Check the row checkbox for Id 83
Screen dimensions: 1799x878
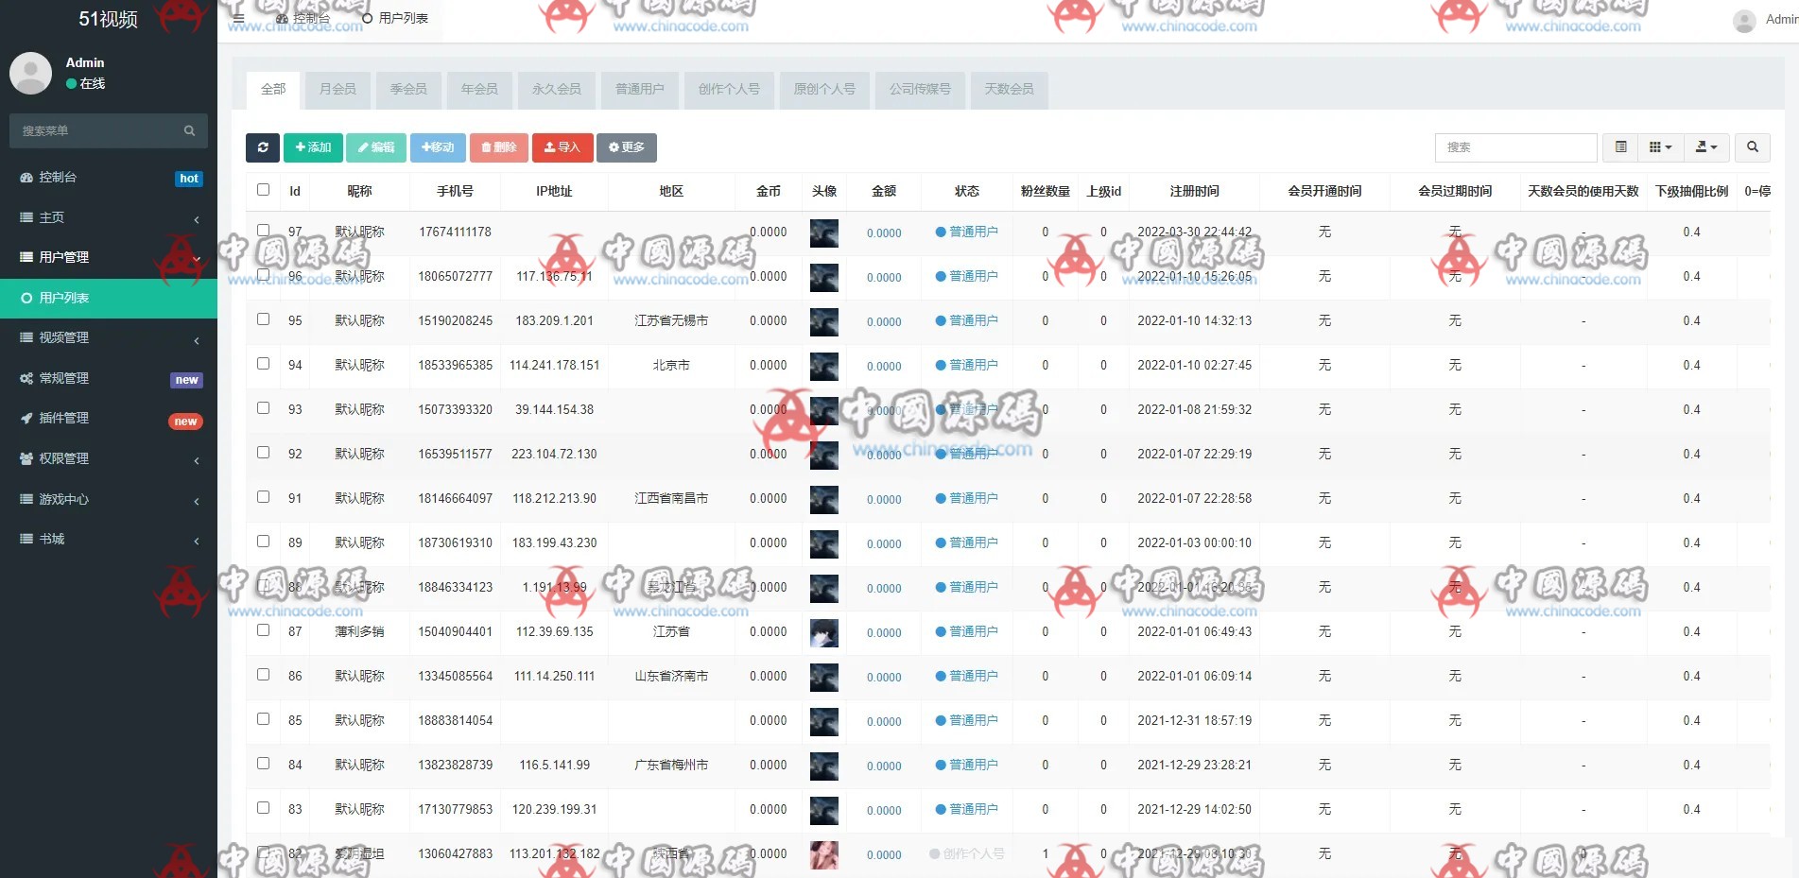264,808
